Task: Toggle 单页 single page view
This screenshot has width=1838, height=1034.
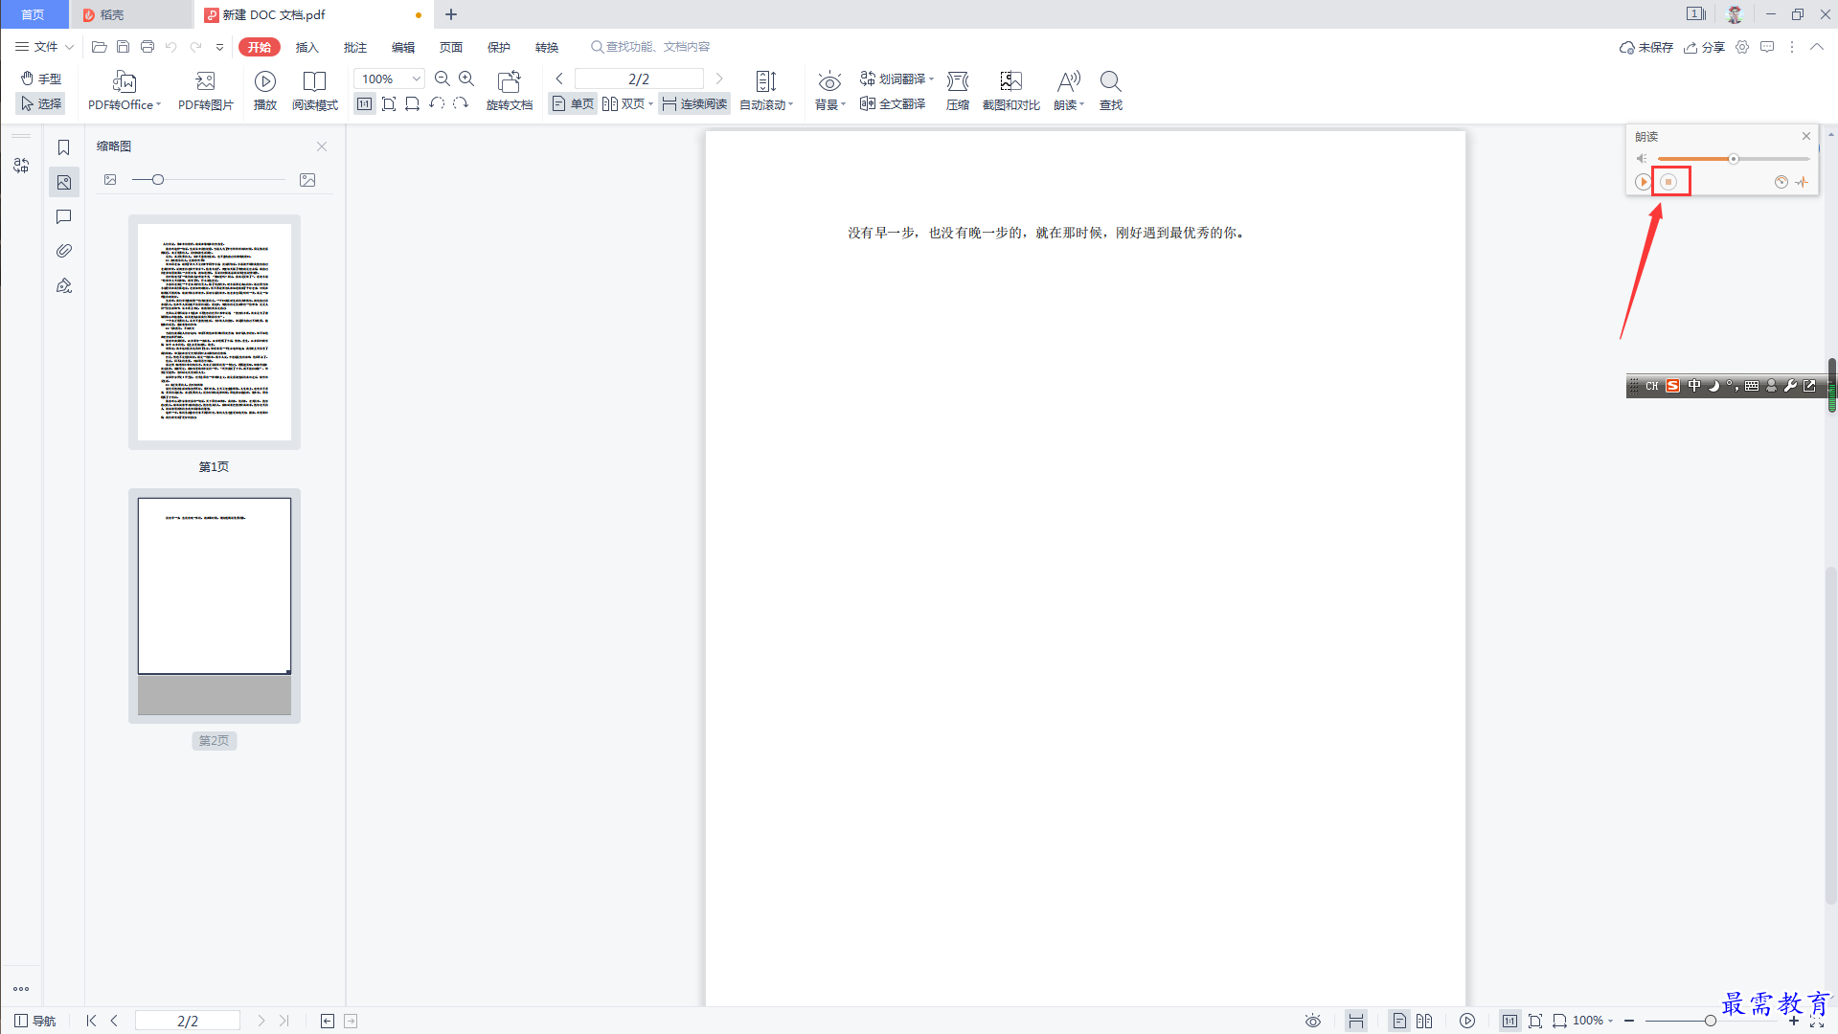Action: [573, 103]
